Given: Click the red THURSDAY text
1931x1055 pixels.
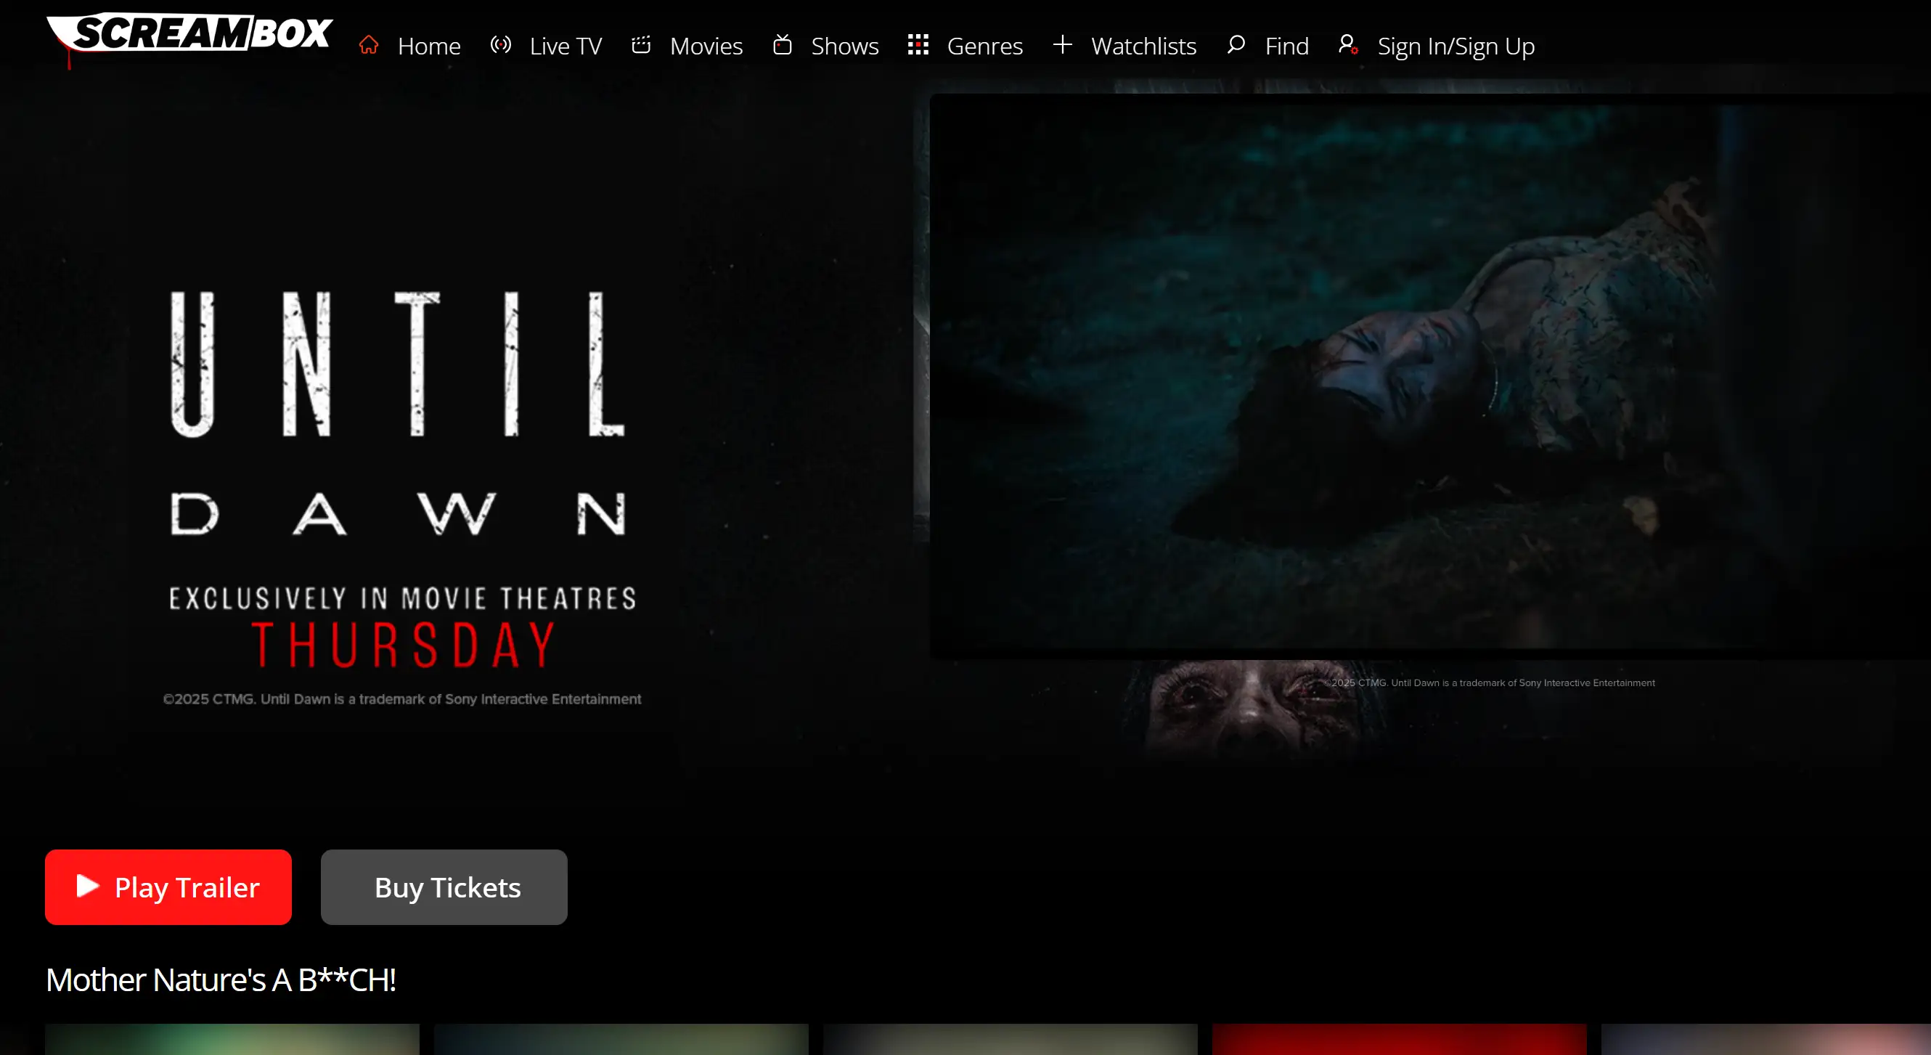Looking at the screenshot, I should click(x=405, y=645).
